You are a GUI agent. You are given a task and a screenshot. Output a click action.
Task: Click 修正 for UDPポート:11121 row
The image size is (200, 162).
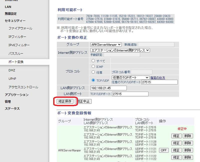(x=176, y=150)
